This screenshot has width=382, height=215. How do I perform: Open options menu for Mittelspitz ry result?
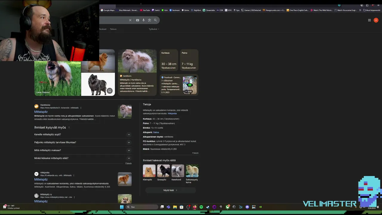tap(74, 197)
